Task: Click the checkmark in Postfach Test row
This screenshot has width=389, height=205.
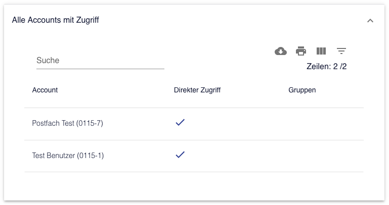Action: (x=180, y=122)
